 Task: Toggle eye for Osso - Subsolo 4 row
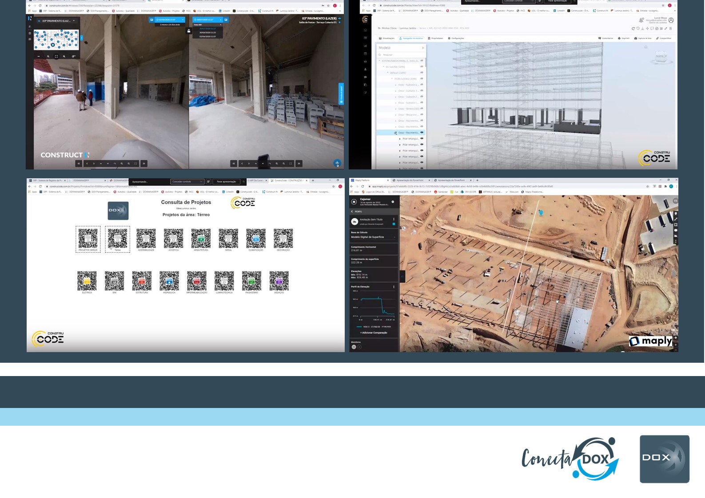click(422, 85)
